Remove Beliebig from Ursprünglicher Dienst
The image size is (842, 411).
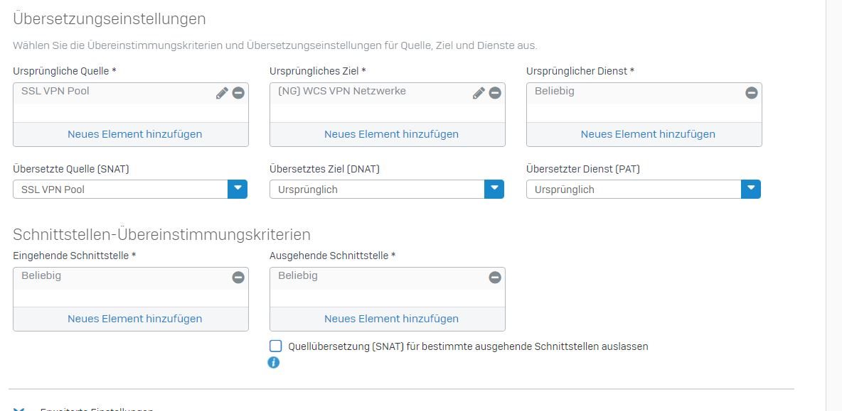click(751, 93)
